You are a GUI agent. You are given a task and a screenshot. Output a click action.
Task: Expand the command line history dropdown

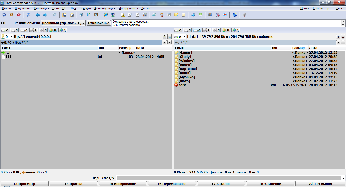(x=343, y=178)
